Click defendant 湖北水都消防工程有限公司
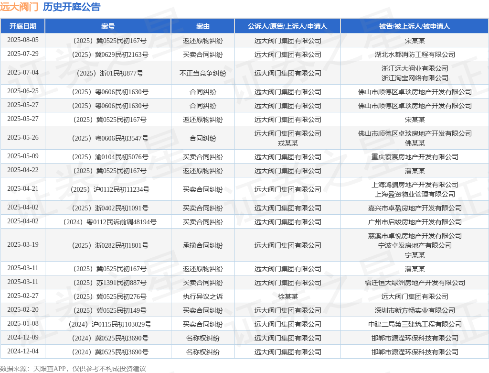Image resolution: width=489 pixels, height=373 pixels. point(415,55)
